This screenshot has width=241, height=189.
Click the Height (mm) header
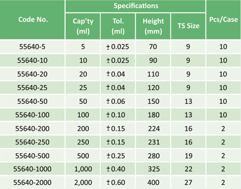(x=153, y=26)
